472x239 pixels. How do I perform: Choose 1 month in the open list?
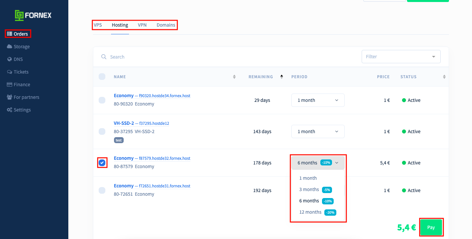[x=308, y=178]
